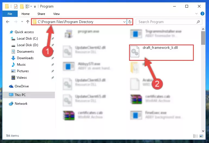Click the Search Program field
Viewport: 209px width, 143px height.
(x=169, y=22)
